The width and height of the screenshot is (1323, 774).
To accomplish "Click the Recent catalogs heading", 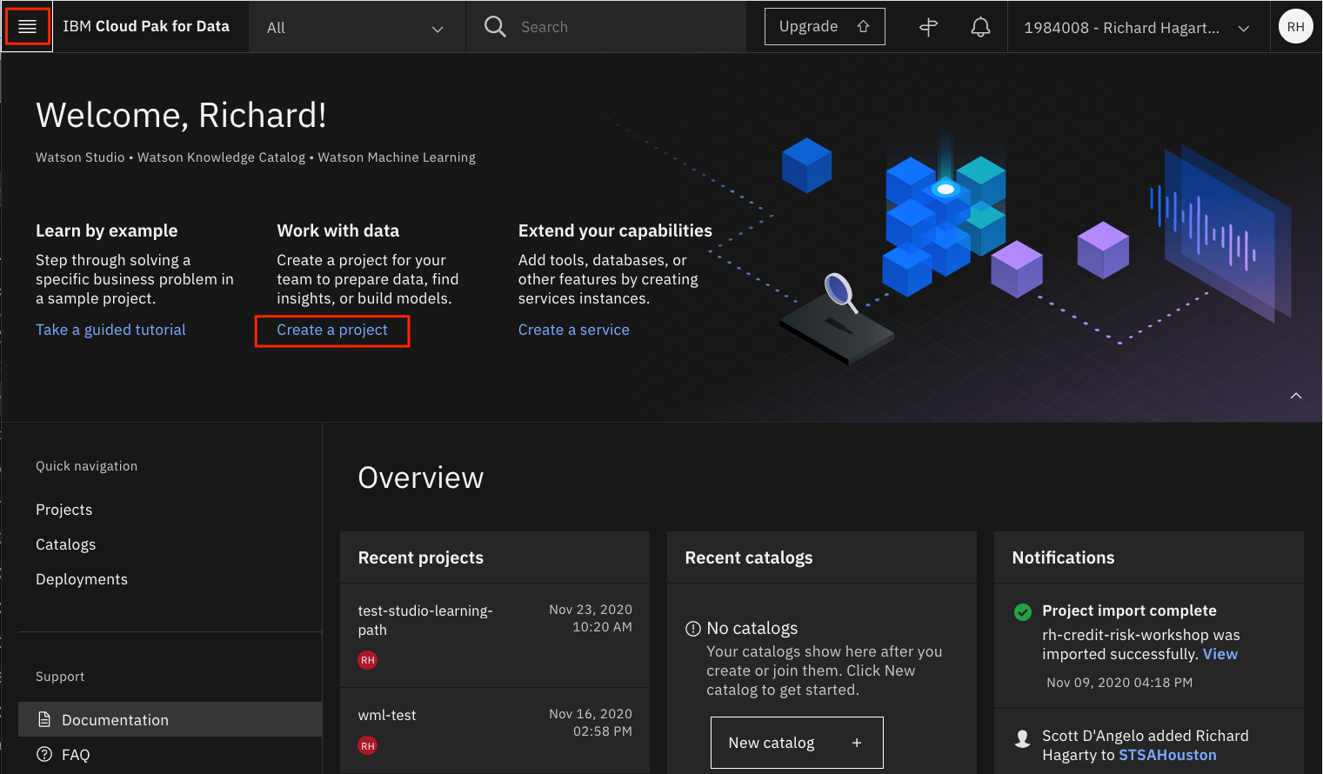I will point(749,557).
